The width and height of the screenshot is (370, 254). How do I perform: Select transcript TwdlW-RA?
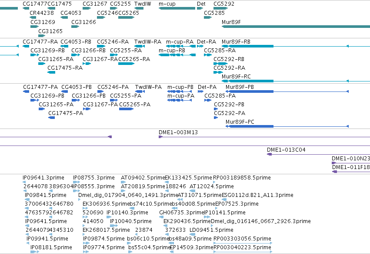148,42
